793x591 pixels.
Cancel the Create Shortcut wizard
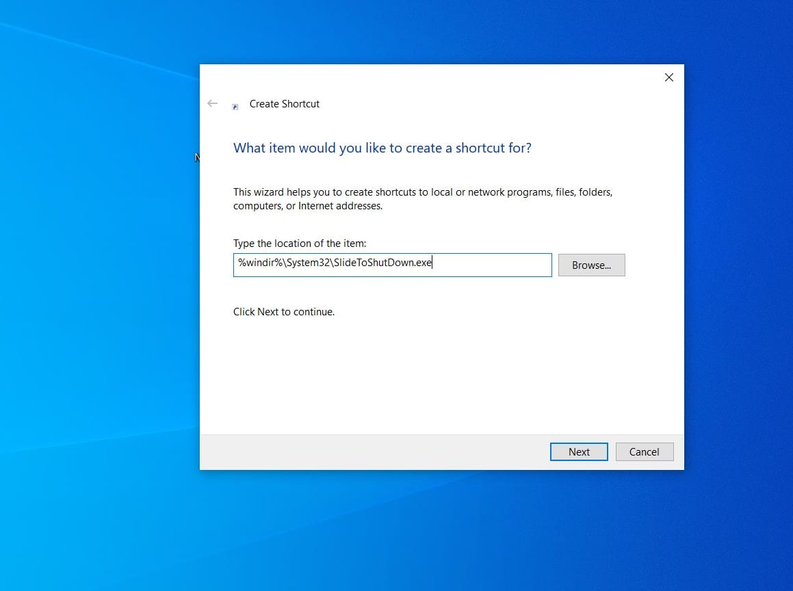coord(645,452)
